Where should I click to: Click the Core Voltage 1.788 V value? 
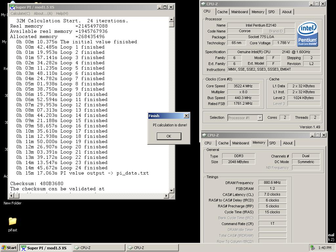[x=283, y=43]
